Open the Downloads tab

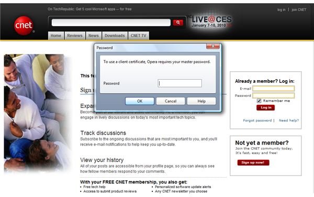(x=115, y=36)
